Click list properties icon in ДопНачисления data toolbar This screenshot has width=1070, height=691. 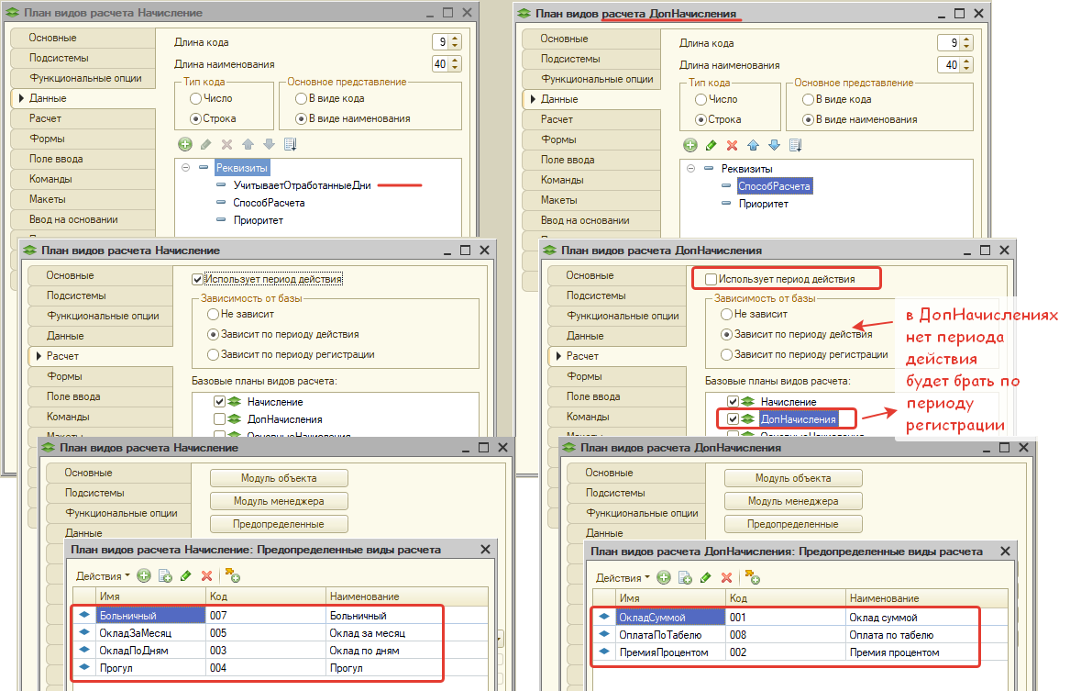click(795, 145)
